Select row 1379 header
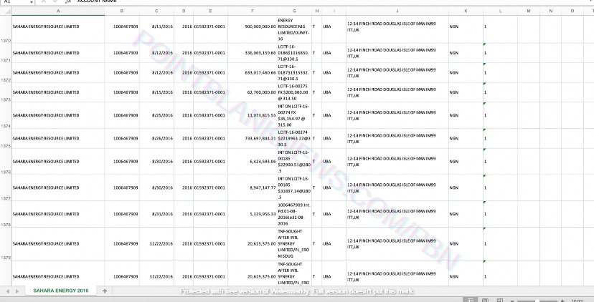 pos(6,244)
